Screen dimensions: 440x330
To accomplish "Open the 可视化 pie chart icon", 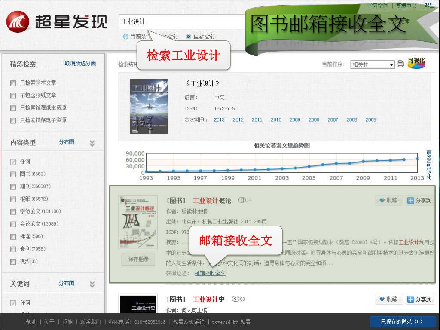I will (416, 63).
